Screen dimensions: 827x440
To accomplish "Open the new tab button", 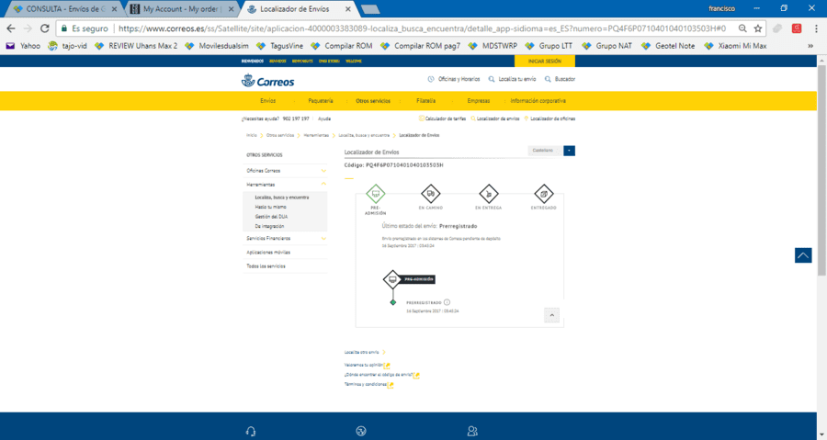I will point(371,9).
